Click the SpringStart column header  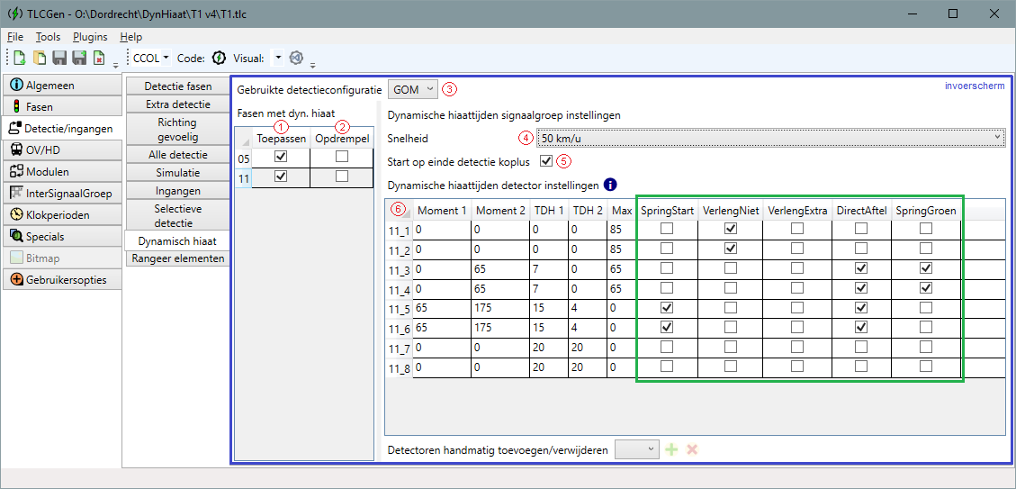[667, 210]
